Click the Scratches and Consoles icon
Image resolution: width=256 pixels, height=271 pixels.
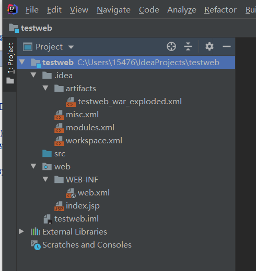[x=36, y=245]
